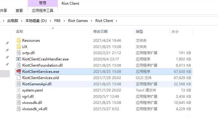Click the third quick access pin icon
This screenshot has width=218, height=122.
coord(7,57)
